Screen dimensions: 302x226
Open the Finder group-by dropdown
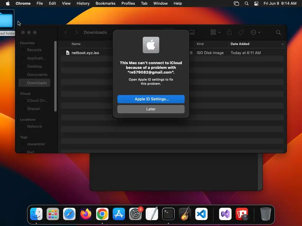215,32
